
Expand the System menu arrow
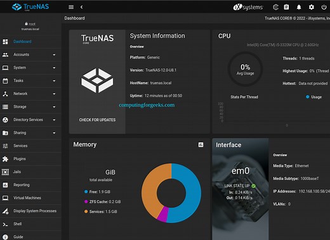tap(54, 68)
